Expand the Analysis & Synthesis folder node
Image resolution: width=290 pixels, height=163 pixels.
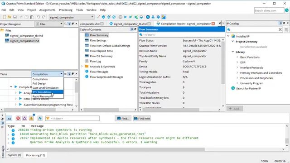coord(82,67)
